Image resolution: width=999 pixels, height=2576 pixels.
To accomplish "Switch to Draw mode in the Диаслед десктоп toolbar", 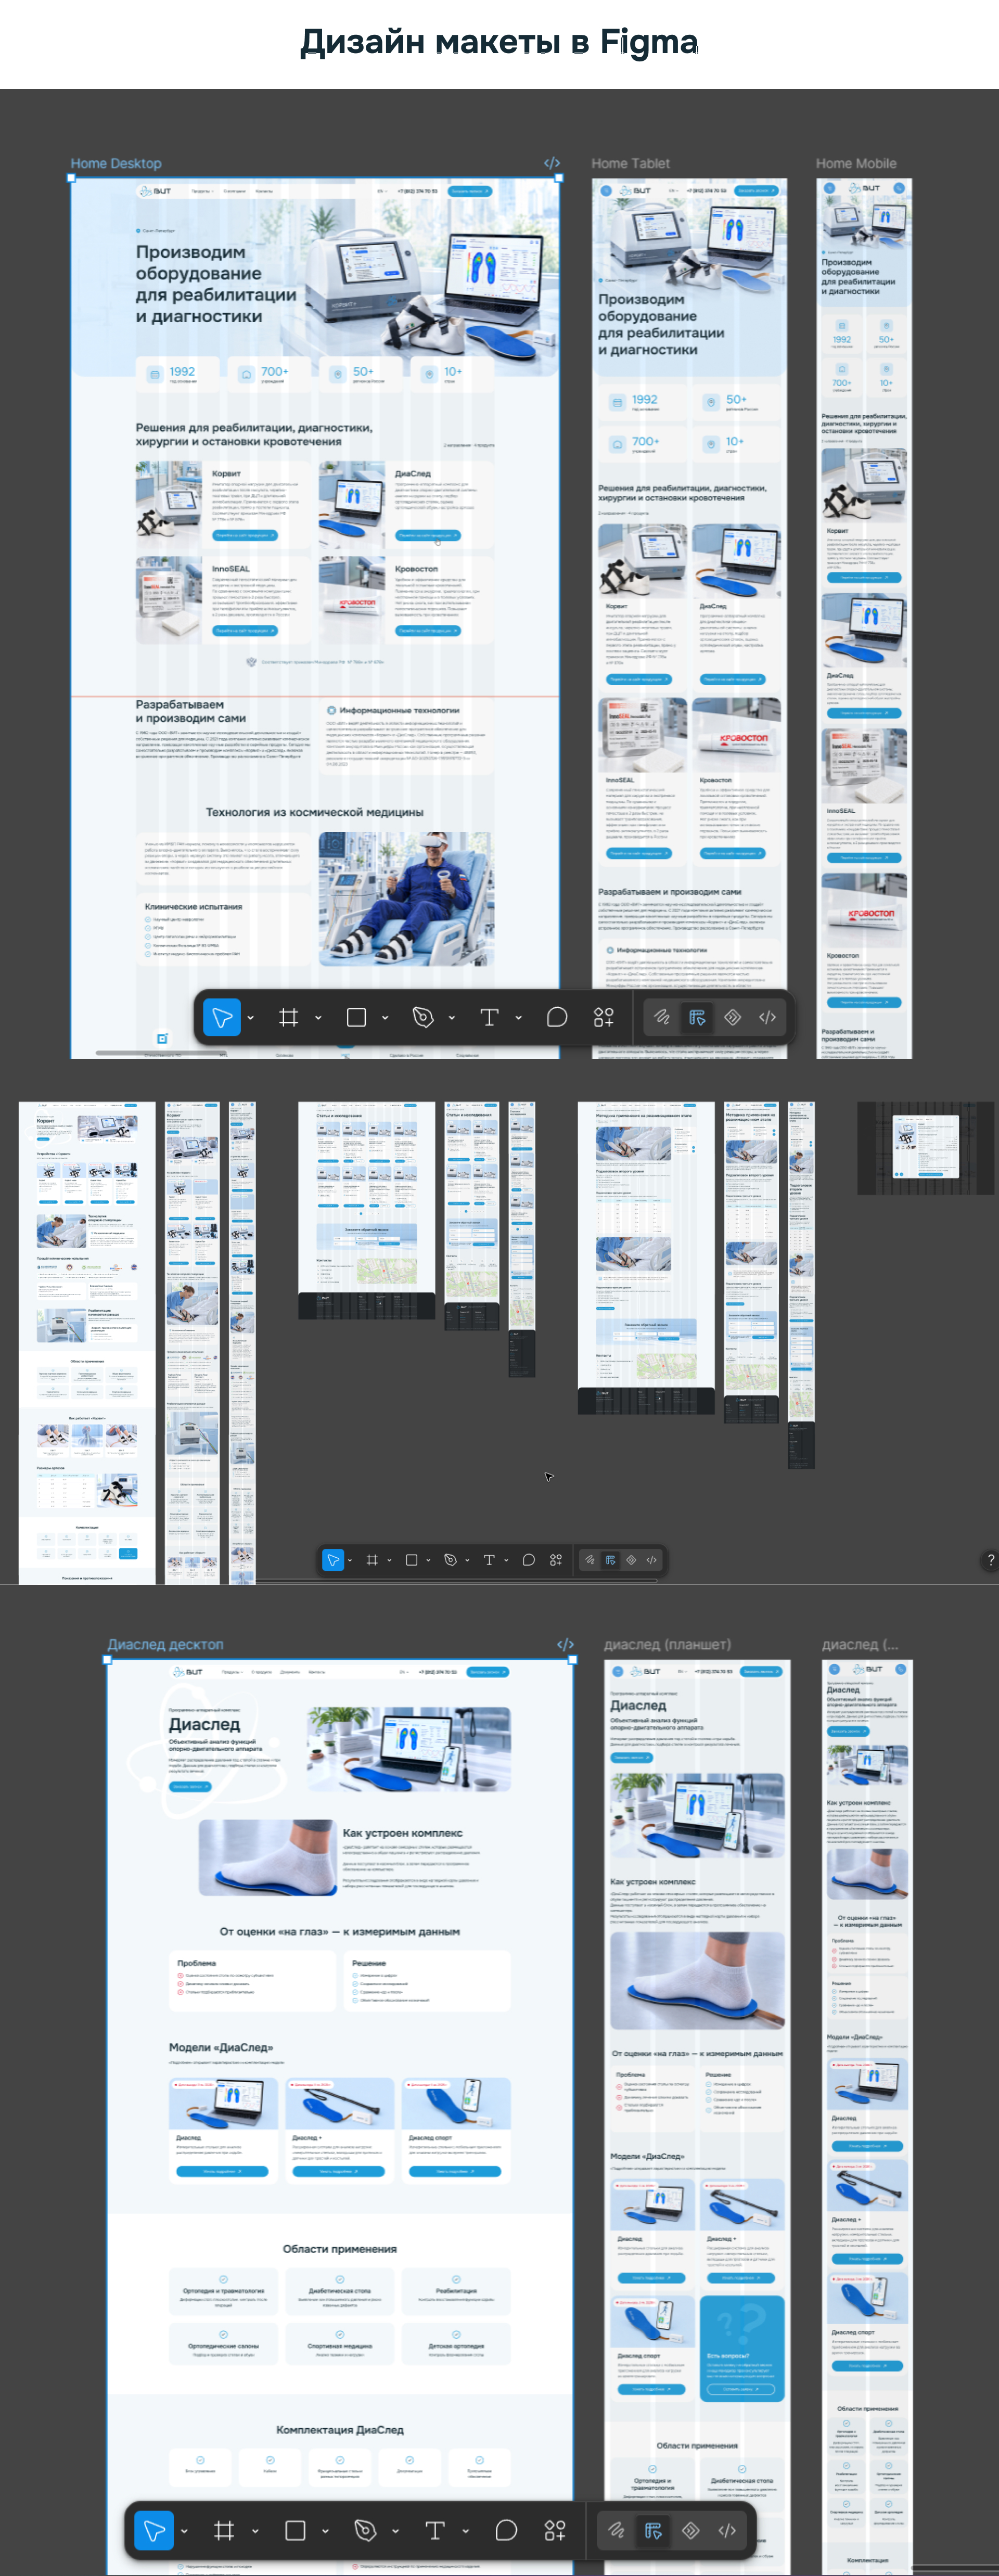I will (616, 2531).
